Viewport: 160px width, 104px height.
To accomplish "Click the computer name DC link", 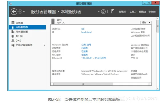I will [x=83, y=29].
